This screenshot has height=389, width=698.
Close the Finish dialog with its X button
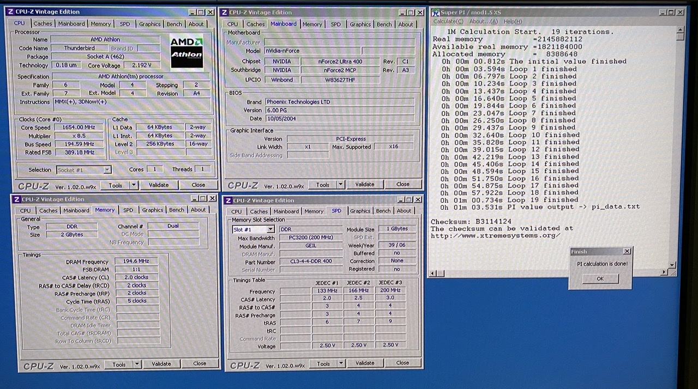[x=627, y=251]
